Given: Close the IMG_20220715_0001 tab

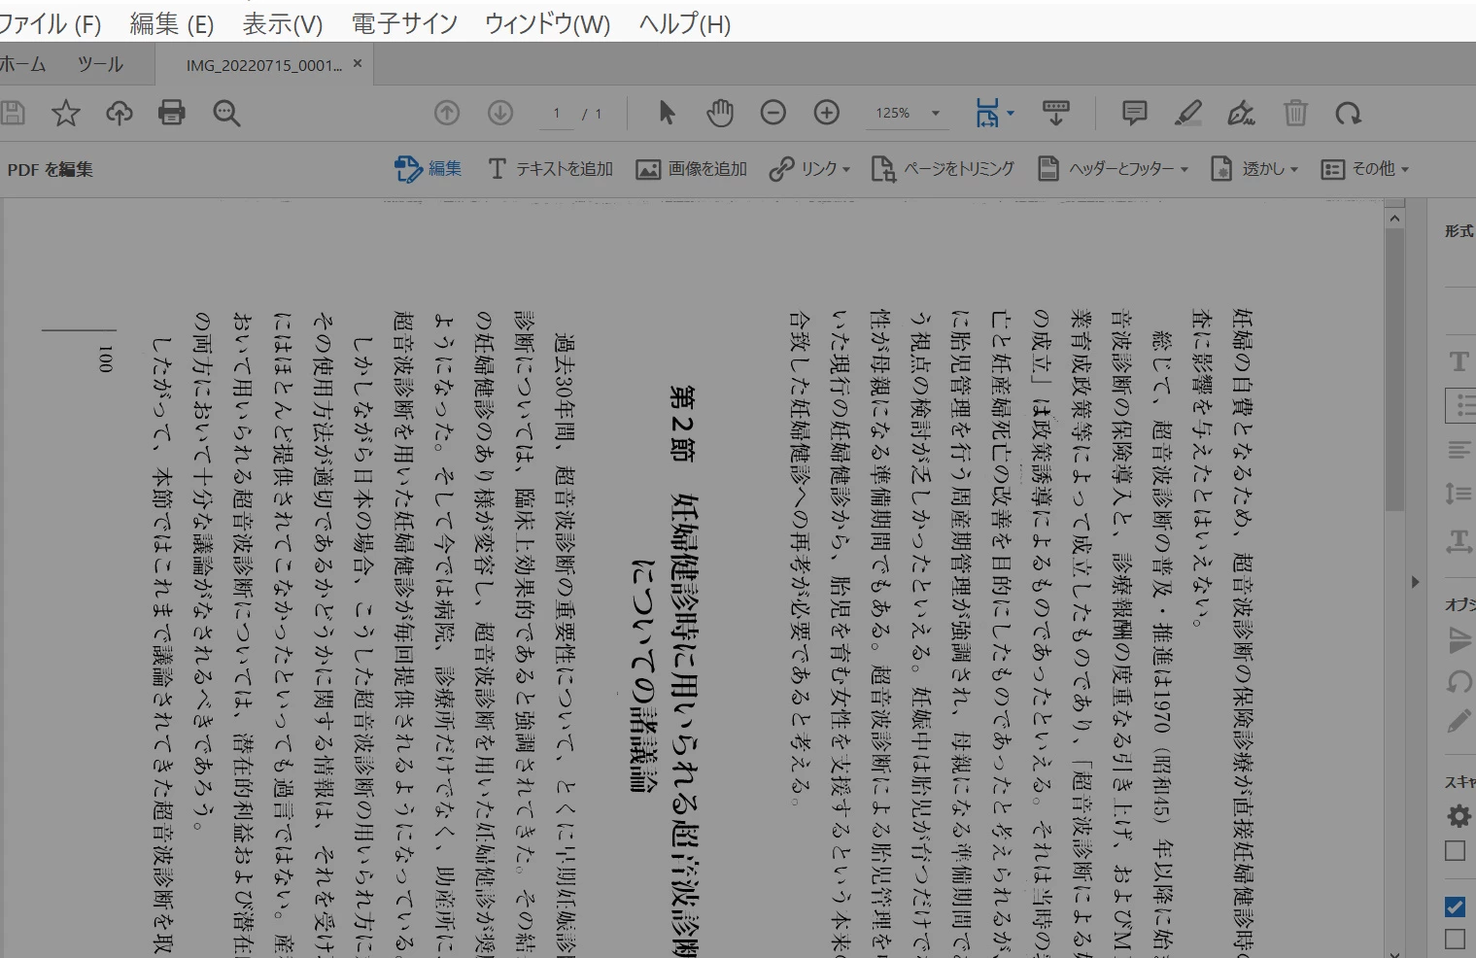Looking at the screenshot, I should [358, 63].
